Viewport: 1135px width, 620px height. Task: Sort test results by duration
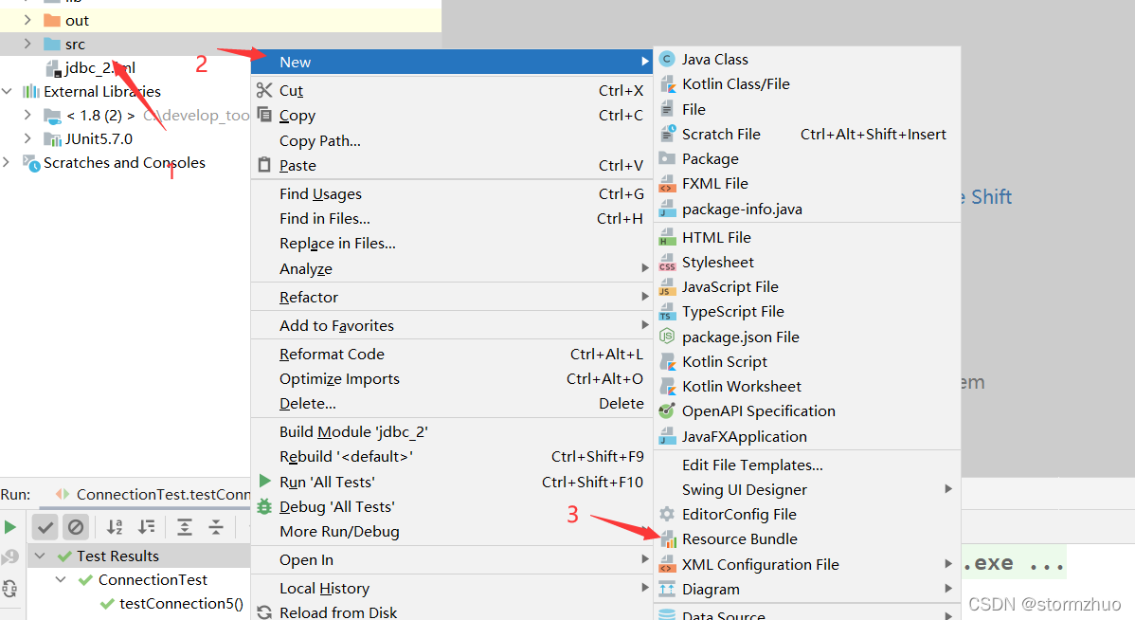click(146, 527)
